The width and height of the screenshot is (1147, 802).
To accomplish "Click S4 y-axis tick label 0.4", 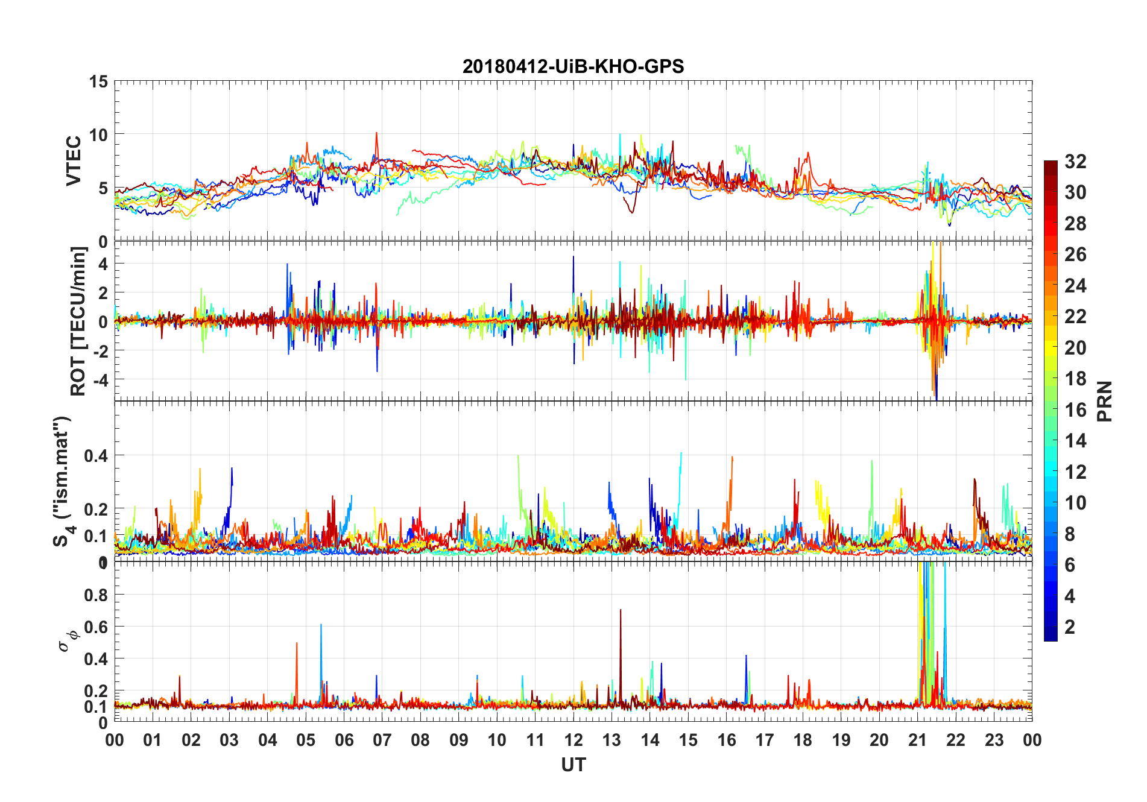I will (x=96, y=456).
